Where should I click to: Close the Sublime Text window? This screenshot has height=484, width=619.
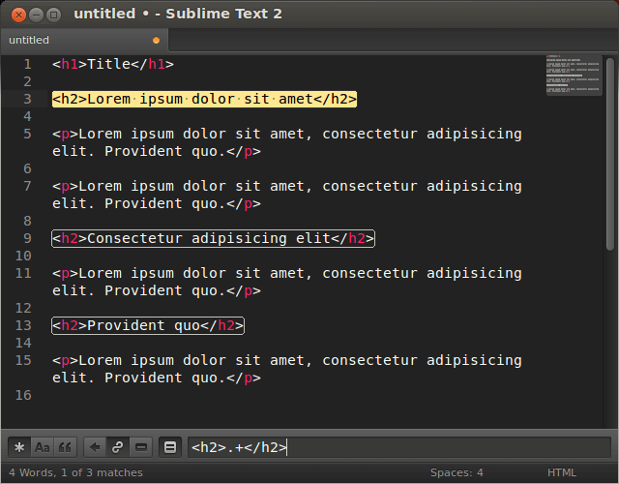[15, 14]
